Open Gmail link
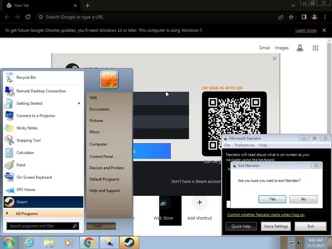The height and width of the screenshot is (249, 332). click(x=265, y=48)
